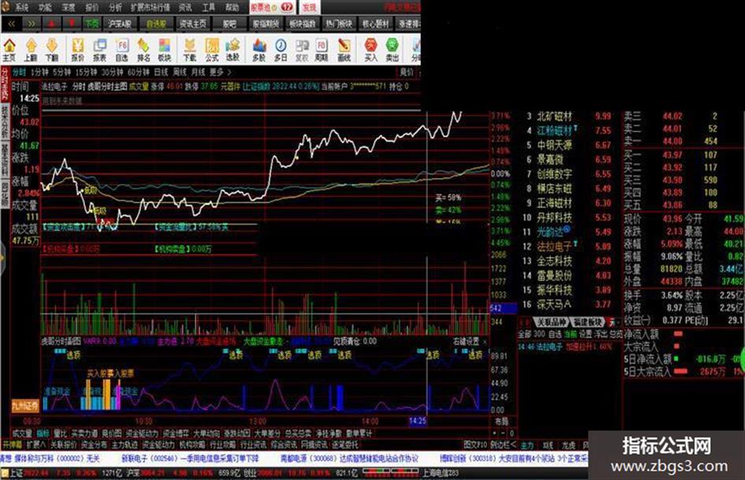Select the 周线 weekly chart tab
The width and height of the screenshot is (745, 480).
pyautogui.click(x=180, y=73)
